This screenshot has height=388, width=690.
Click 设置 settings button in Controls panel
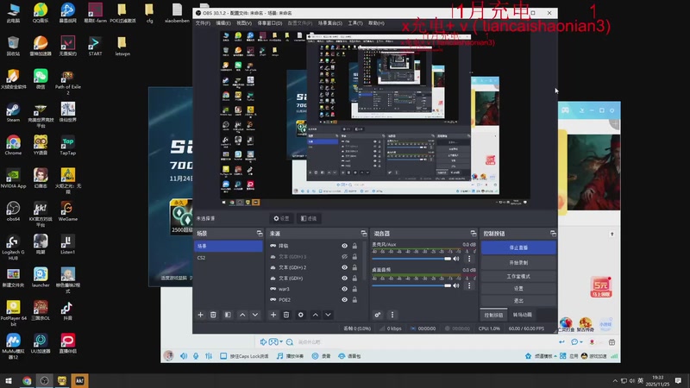518,289
